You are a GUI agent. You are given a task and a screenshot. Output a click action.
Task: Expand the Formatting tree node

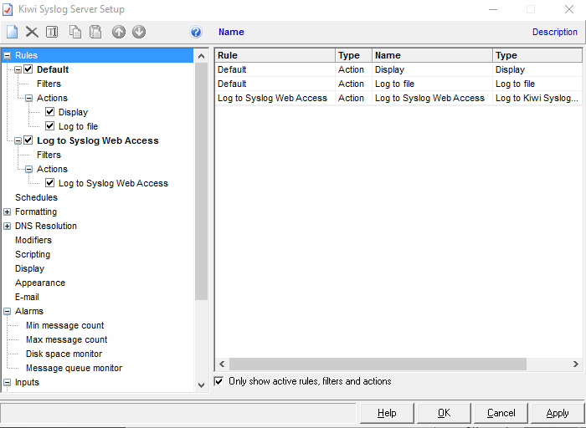7,212
